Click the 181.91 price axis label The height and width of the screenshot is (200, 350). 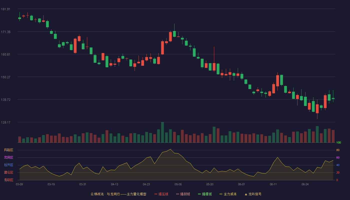click(5, 9)
